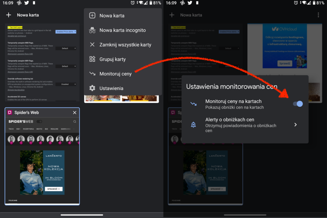Open the SW+ section on the left Spider's Web page

pos(18,129)
